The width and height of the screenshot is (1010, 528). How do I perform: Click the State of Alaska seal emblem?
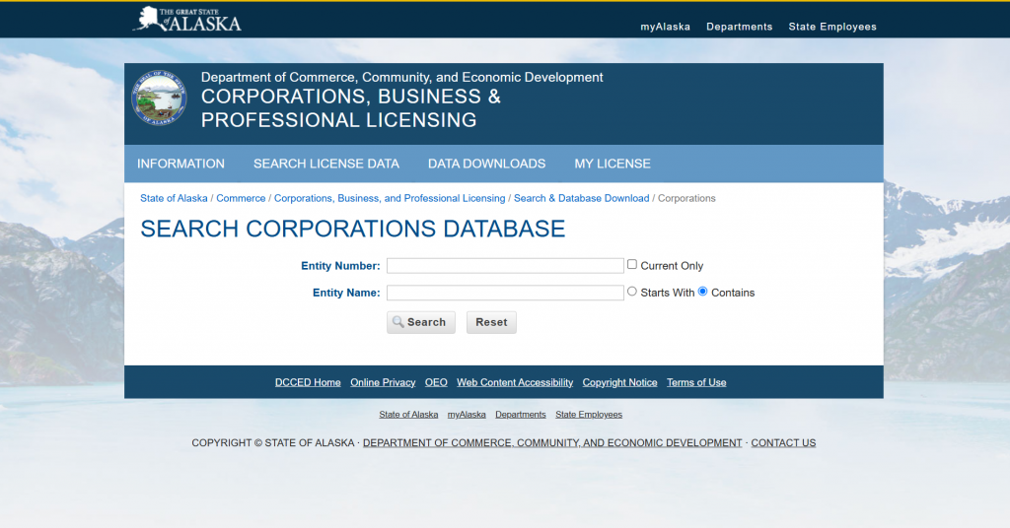[x=159, y=98]
